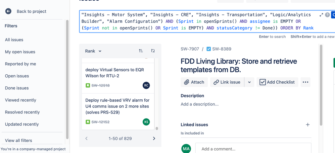Select the Updated recently filter
Viewport: 335px width, 153px height.
click(22, 124)
